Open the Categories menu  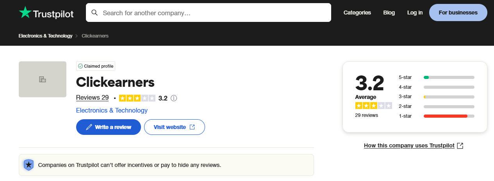pyautogui.click(x=357, y=13)
